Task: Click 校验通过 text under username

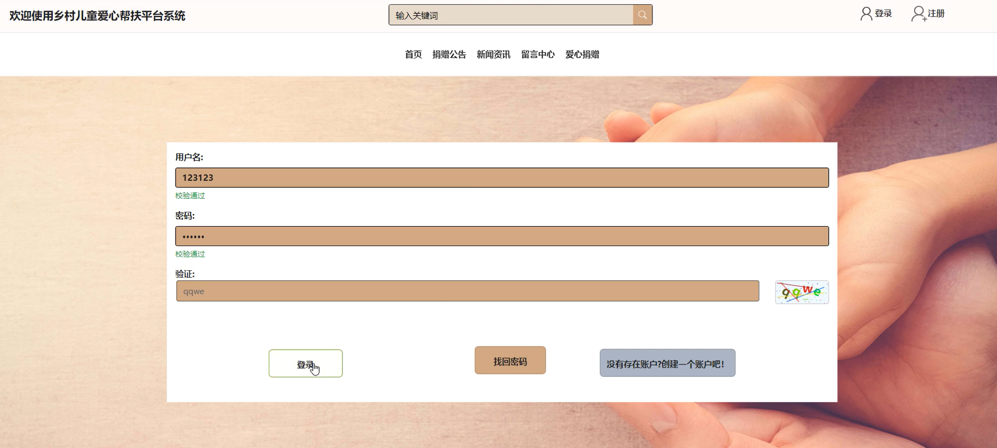Action: point(190,196)
